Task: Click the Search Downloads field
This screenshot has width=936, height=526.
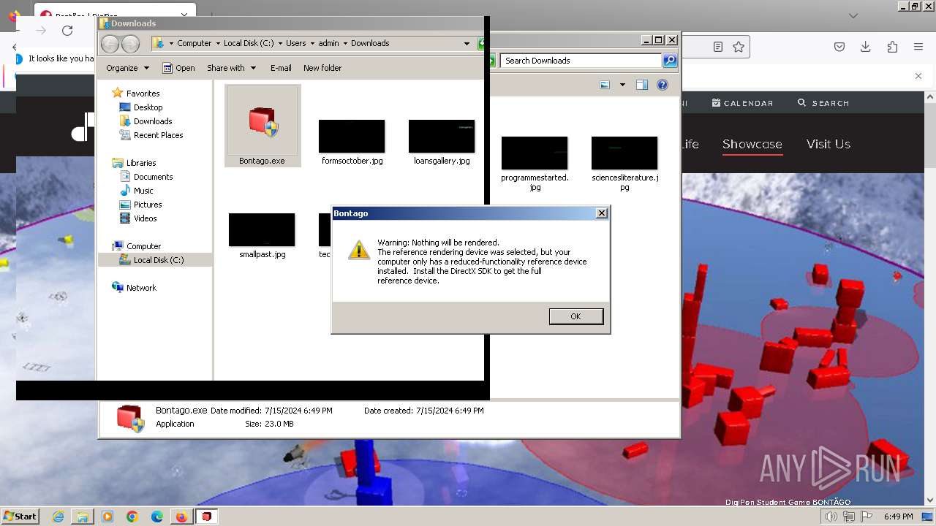Action: click(581, 61)
